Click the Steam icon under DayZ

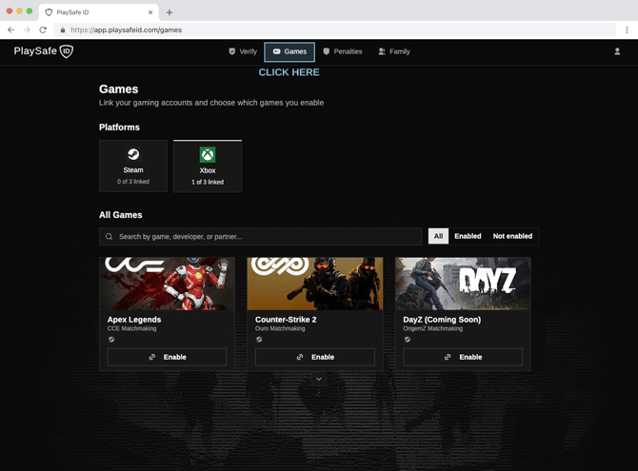tap(407, 340)
